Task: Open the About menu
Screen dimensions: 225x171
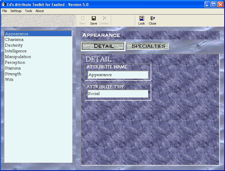Action: (x=40, y=11)
